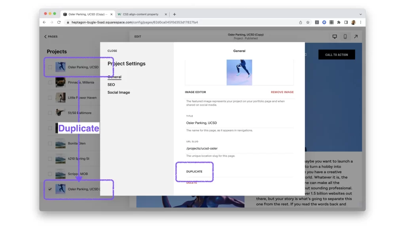
Task: Edit the URL slug field
Action: point(240,149)
